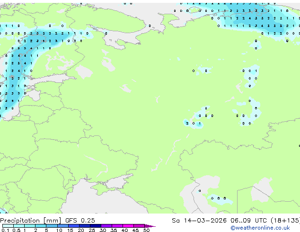Click the '06..09 UTC' time range text
Viewport: 300px width, 232px height.
point(248,221)
